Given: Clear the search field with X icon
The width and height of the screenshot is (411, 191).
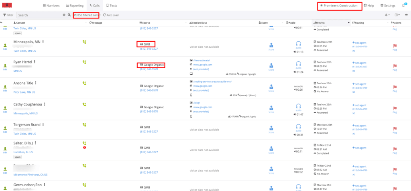Looking at the screenshot, I should pos(64,15).
